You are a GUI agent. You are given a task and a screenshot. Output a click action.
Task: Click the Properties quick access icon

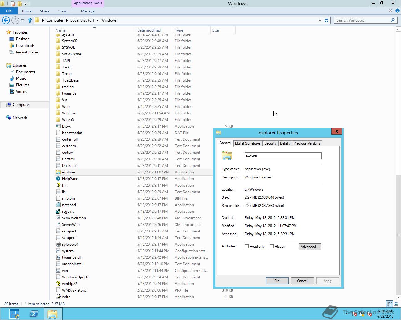(x=13, y=4)
